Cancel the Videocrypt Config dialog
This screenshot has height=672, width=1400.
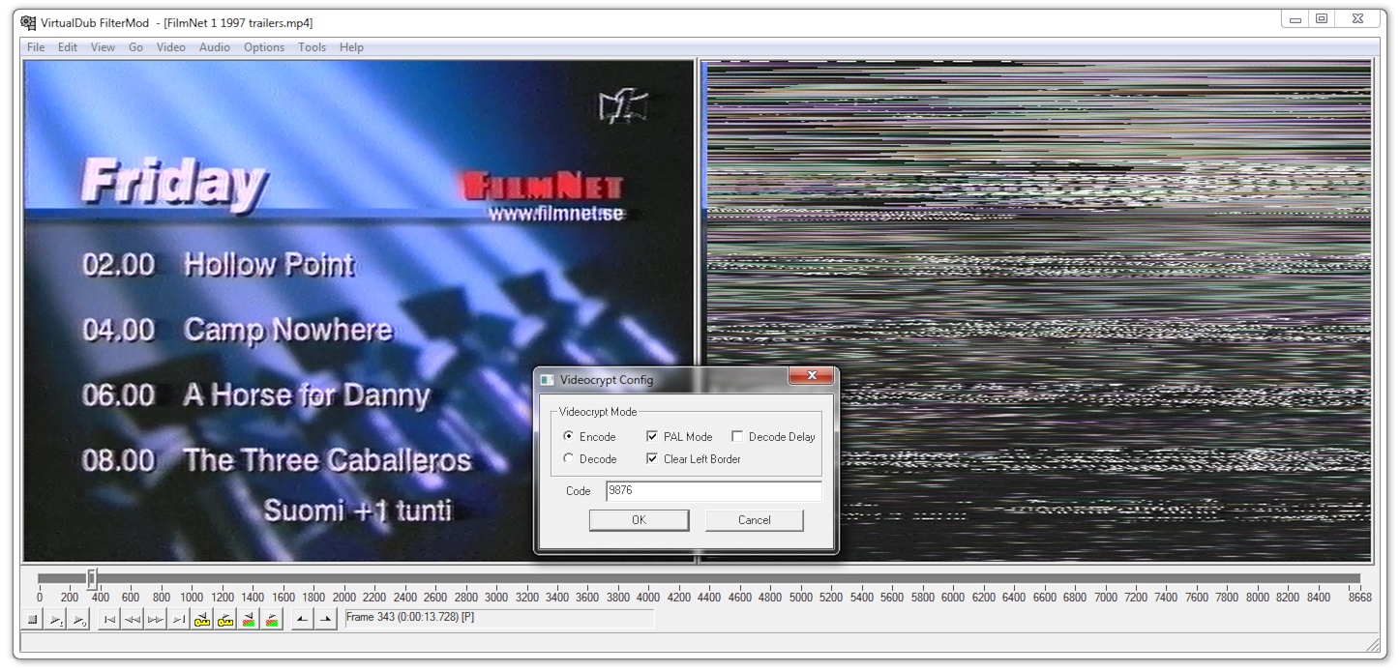(x=754, y=519)
